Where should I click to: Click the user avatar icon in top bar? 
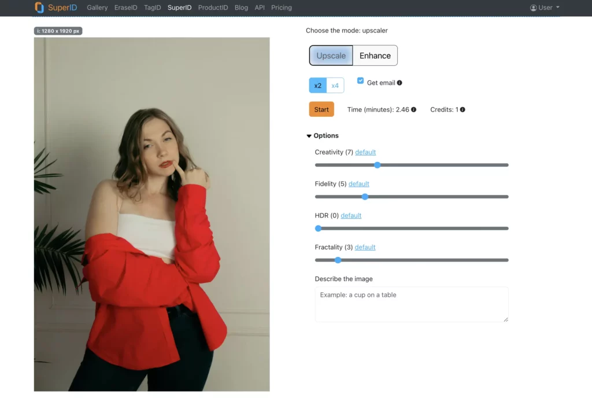pos(532,8)
